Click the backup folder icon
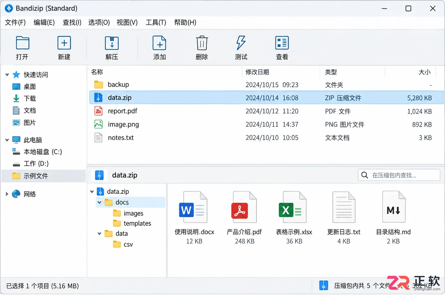The width and height of the screenshot is (445, 296). tap(99, 84)
